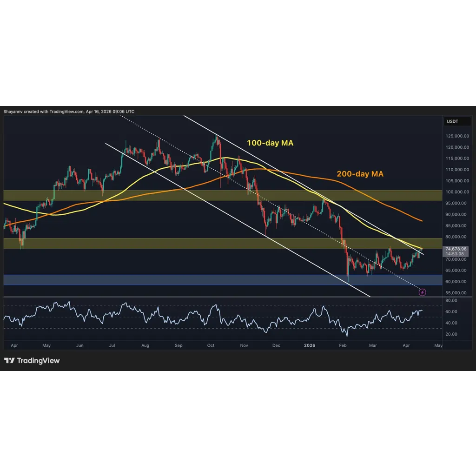Click the 200-day MA annotation
The height and width of the screenshot is (476, 476).
click(x=360, y=174)
